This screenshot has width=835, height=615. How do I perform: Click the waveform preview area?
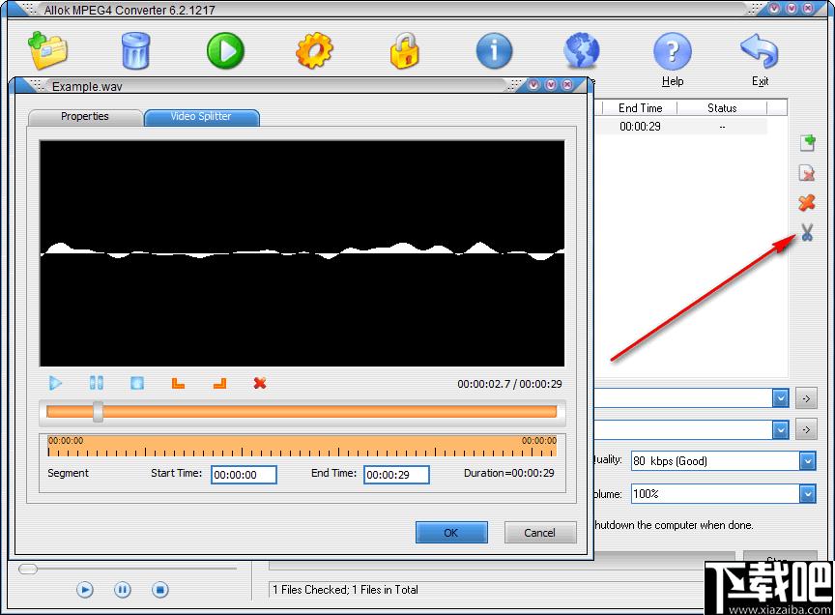pyautogui.click(x=302, y=253)
